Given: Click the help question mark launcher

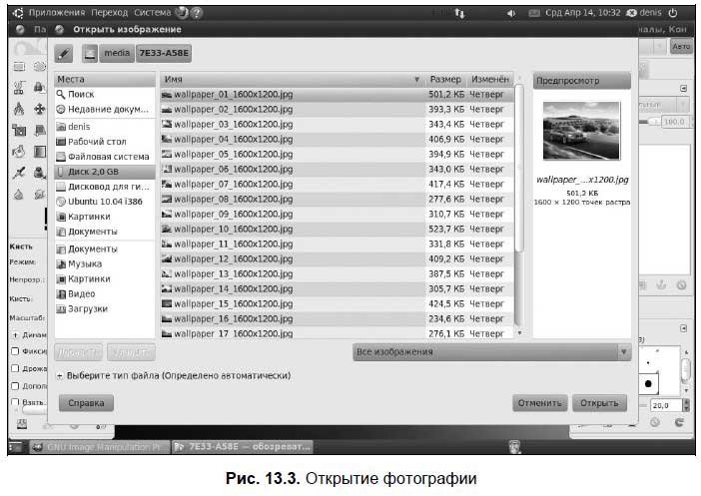Looking at the screenshot, I should tap(197, 13).
